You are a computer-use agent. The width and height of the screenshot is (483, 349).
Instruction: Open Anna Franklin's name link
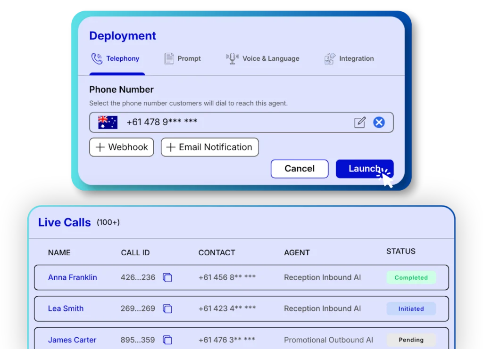[x=72, y=277]
